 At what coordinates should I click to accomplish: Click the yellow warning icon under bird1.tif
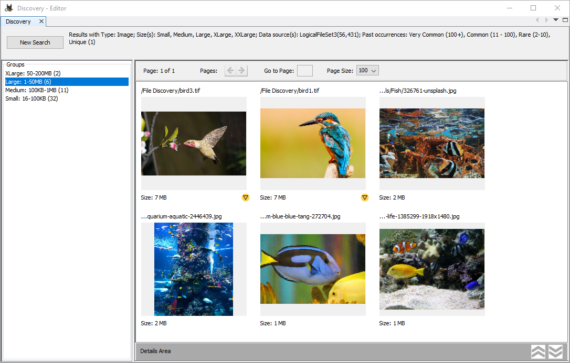[365, 197]
